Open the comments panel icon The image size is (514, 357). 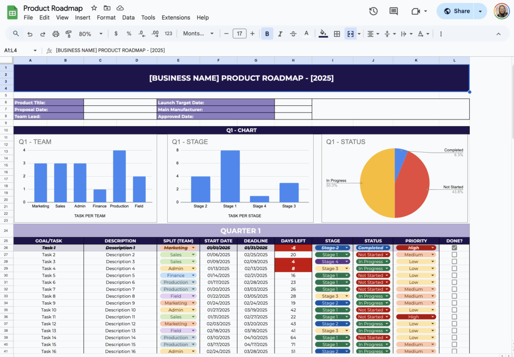394,11
